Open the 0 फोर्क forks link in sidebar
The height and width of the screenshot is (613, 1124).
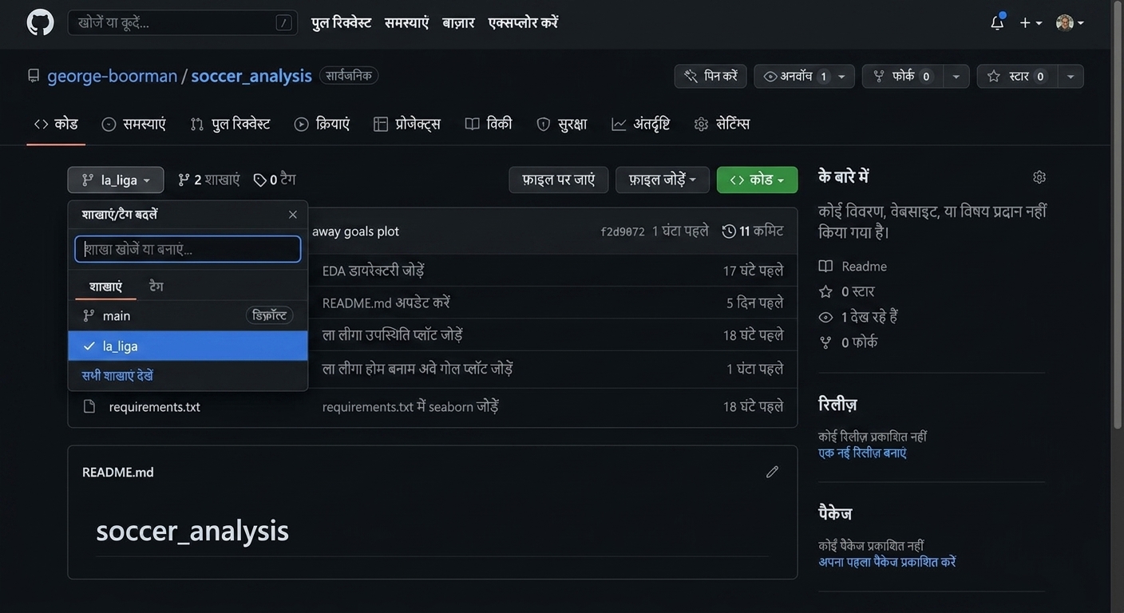point(848,342)
